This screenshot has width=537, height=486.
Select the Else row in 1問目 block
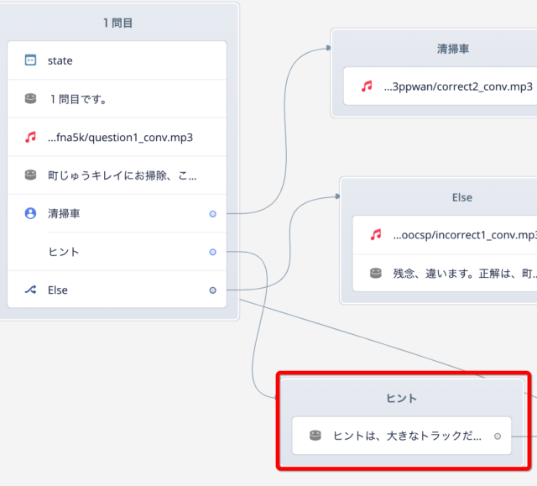coord(117,290)
